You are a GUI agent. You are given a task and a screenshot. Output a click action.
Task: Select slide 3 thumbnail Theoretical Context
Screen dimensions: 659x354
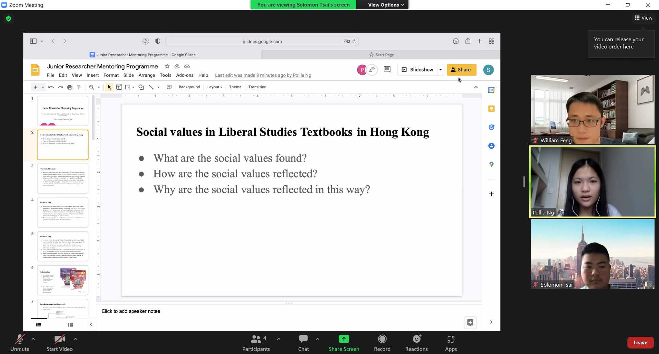63,178
